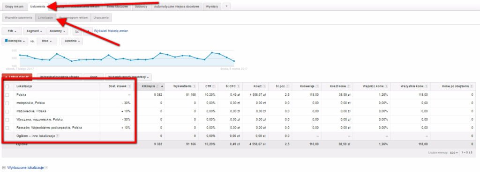Sort by the Lokalizacja column header
The image size is (480, 172).
coord(24,86)
